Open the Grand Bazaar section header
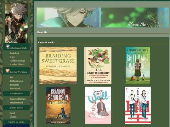 (16, 93)
